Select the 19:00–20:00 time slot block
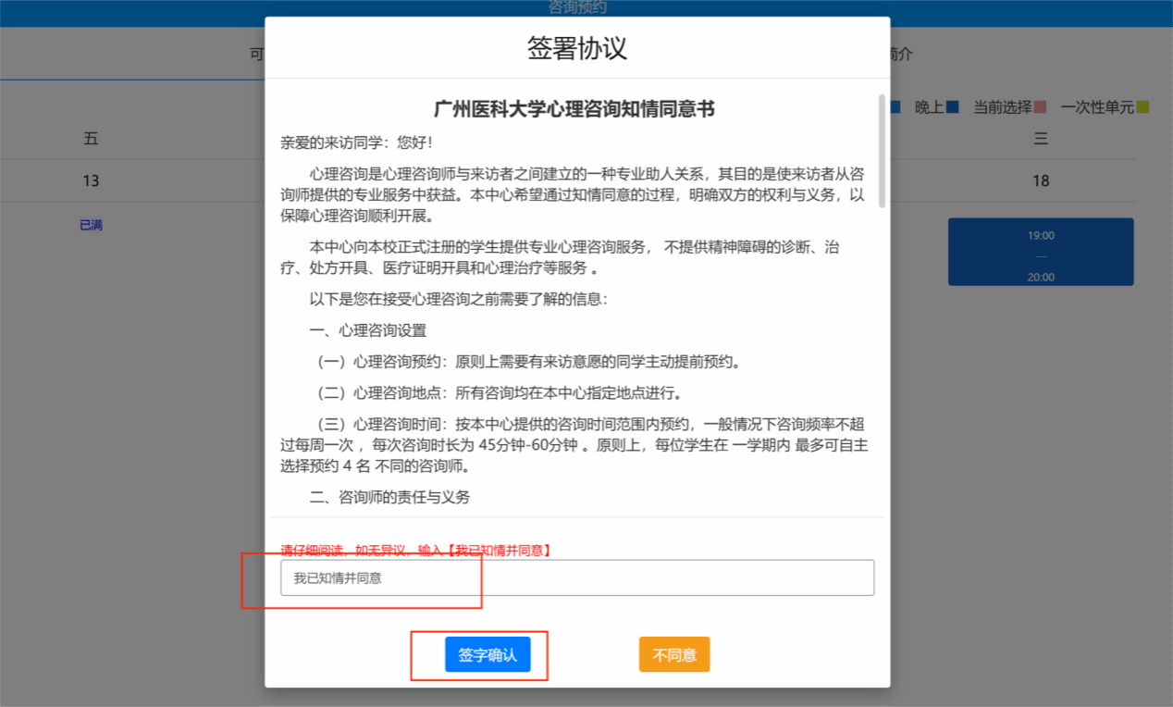The height and width of the screenshot is (707, 1173). click(x=1040, y=252)
